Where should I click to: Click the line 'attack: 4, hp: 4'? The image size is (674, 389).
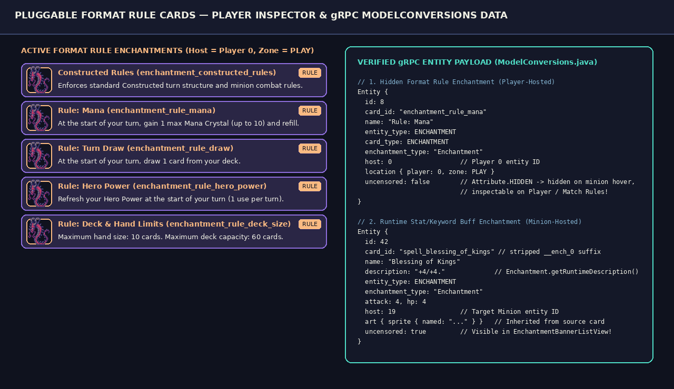pyautogui.click(x=395, y=302)
